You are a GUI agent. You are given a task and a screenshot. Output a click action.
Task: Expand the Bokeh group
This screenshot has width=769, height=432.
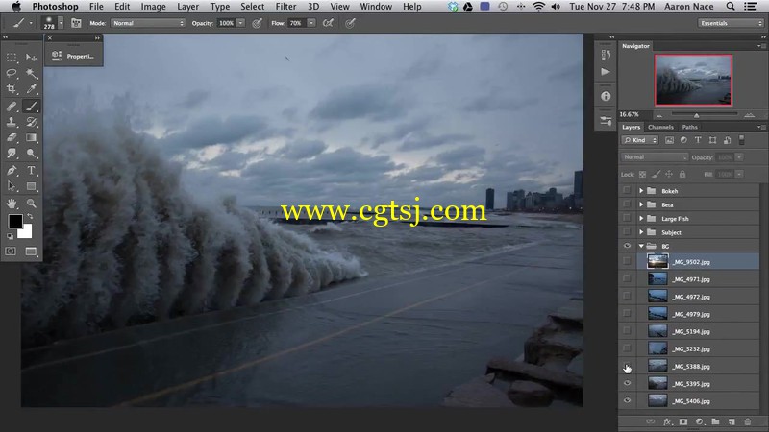tap(641, 190)
